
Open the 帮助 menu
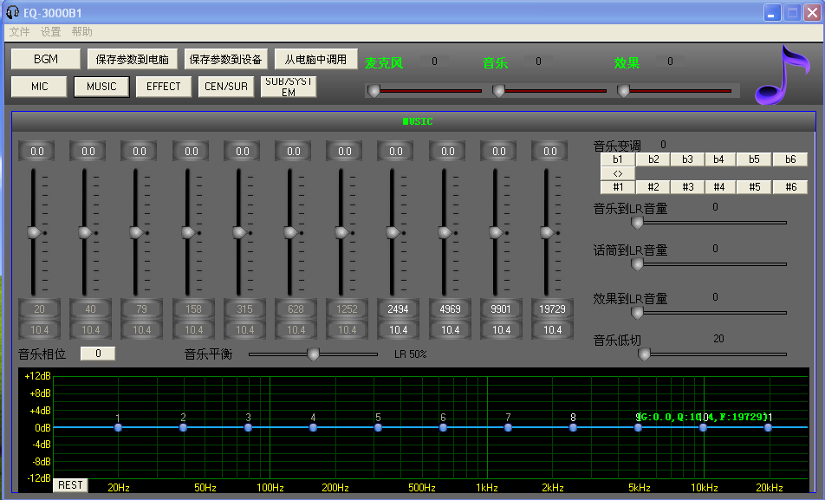click(82, 32)
